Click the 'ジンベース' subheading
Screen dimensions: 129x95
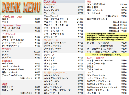click(49, 55)
